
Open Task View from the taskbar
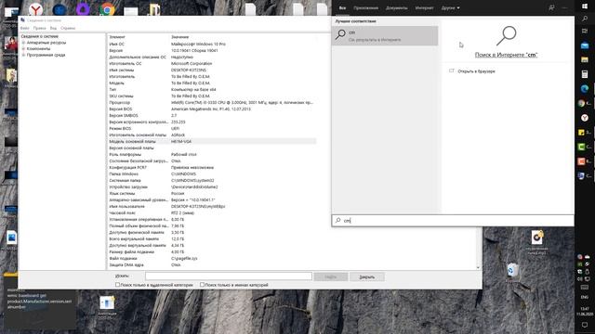point(585,32)
